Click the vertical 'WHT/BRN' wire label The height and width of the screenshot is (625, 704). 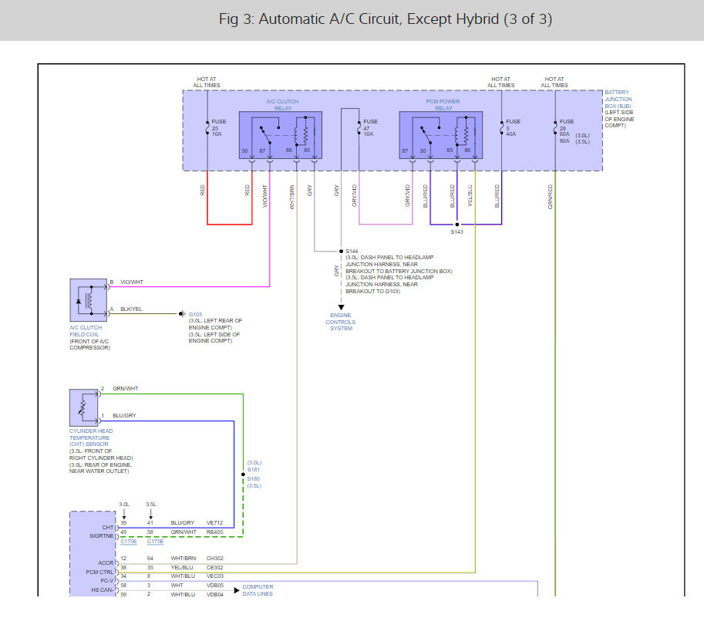(x=291, y=197)
